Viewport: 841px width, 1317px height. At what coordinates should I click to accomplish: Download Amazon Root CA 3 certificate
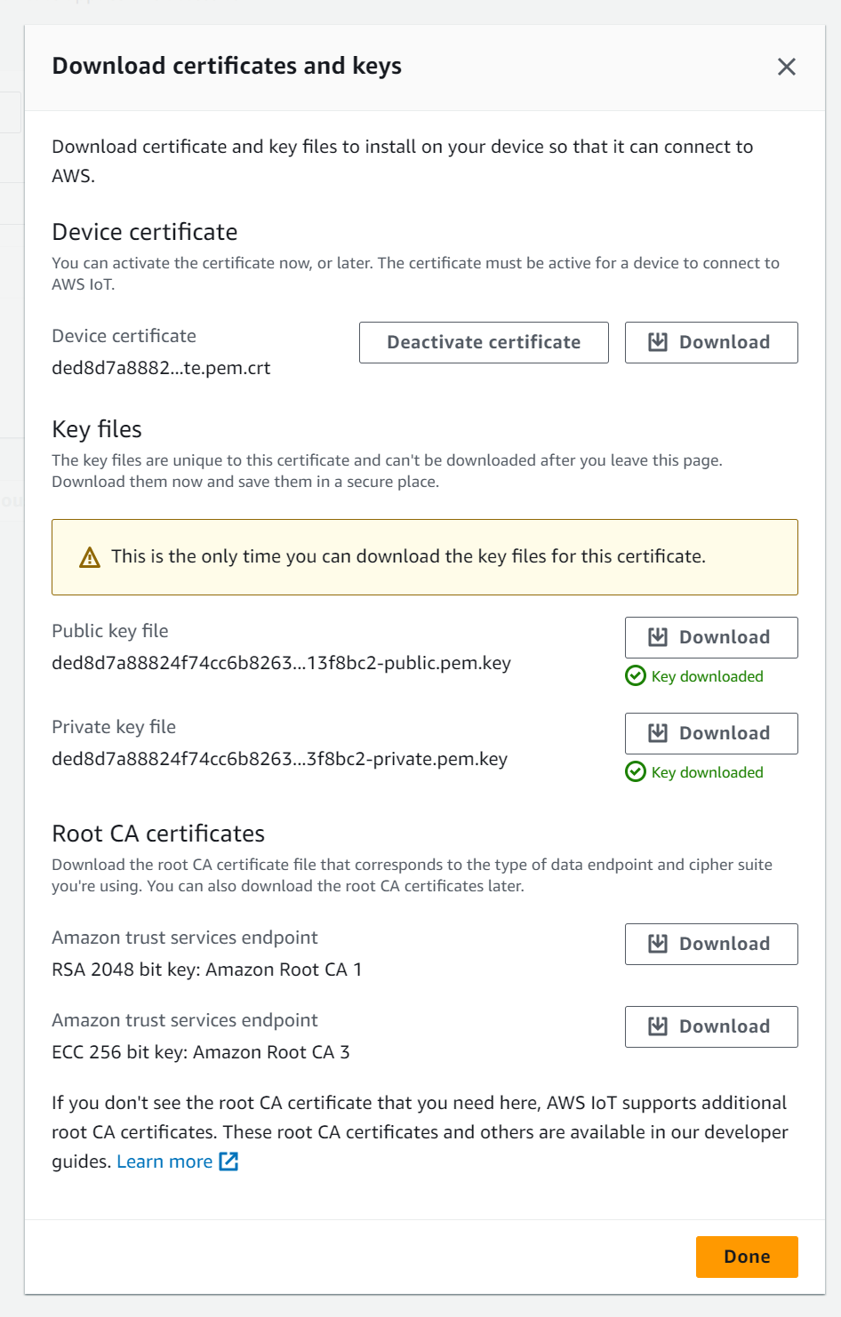click(711, 1026)
